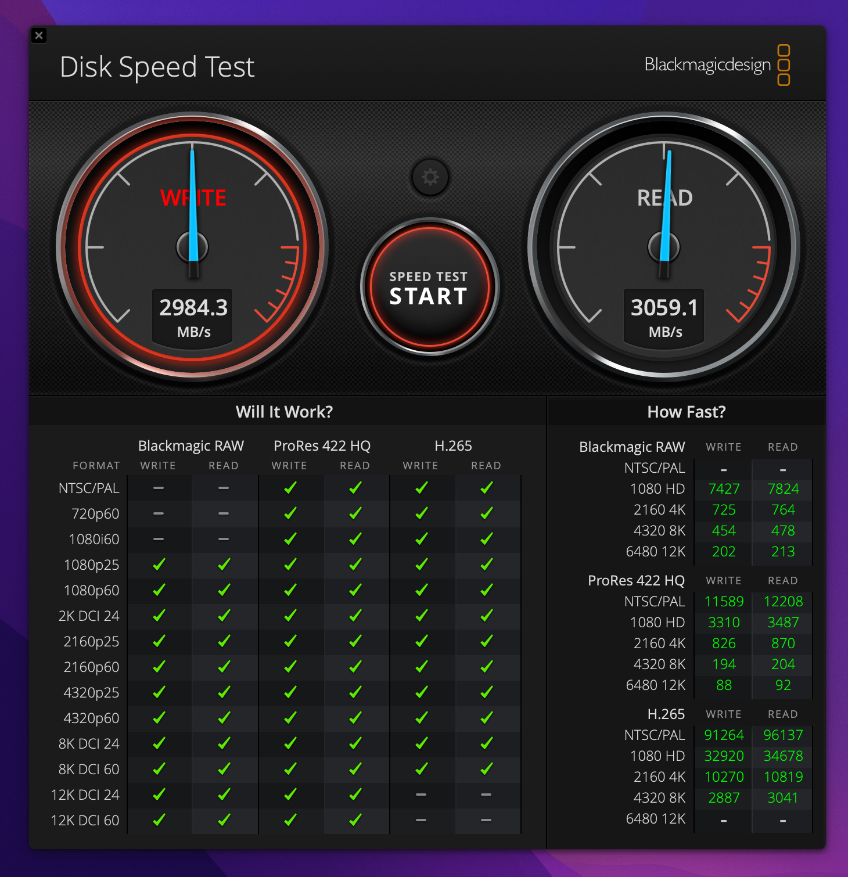Viewport: 848px width, 877px height.
Task: Click the H.265 column header in Will It Work
Action: [453, 445]
